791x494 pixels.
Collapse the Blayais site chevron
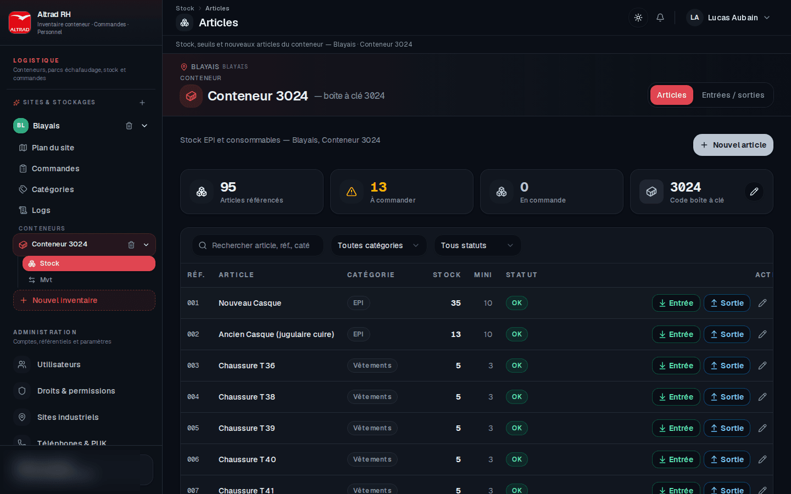point(144,126)
